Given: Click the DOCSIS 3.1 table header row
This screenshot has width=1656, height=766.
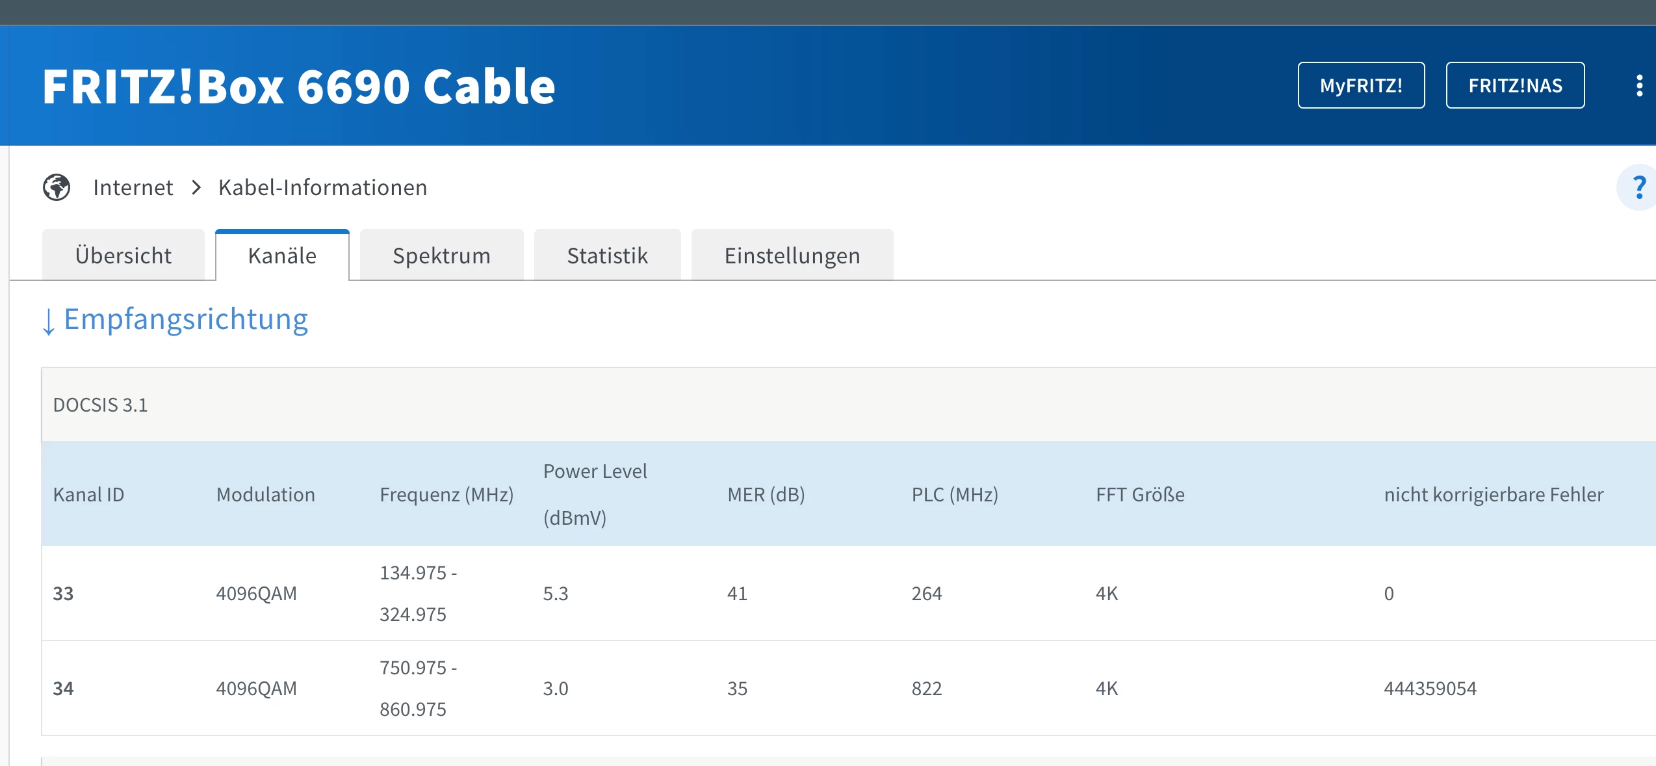Looking at the screenshot, I should point(101,404).
